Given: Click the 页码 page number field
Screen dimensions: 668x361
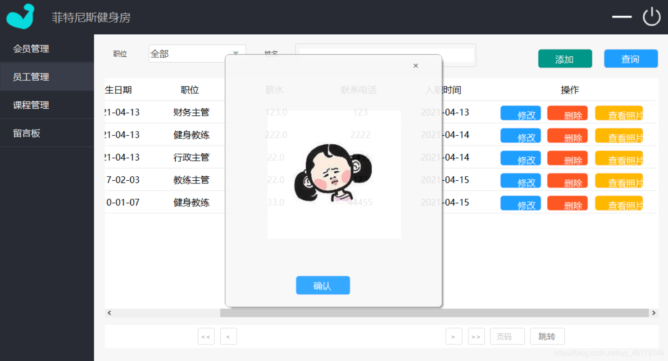Looking at the screenshot, I should pos(507,337).
